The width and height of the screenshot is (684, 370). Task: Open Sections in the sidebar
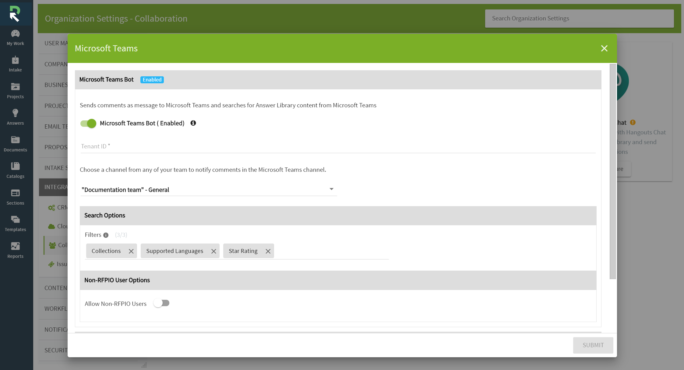(x=15, y=197)
